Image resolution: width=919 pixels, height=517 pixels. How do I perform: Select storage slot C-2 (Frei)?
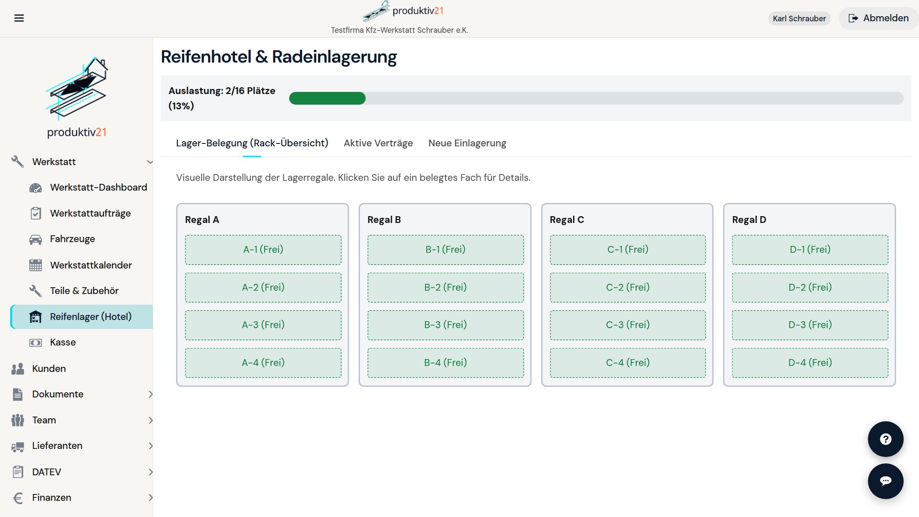(628, 288)
